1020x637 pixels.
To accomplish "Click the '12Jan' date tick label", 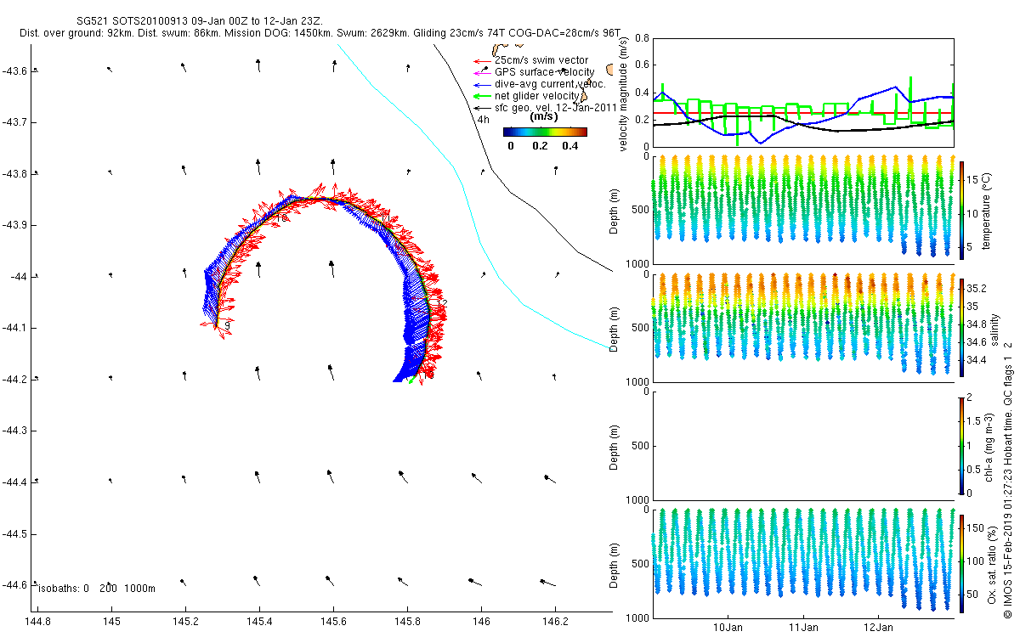I will coord(879,628).
